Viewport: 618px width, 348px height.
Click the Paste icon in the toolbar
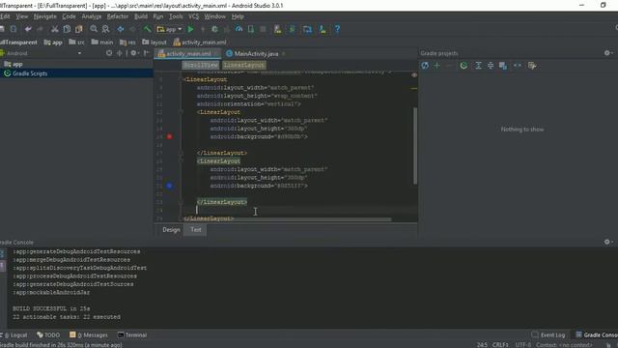(x=79, y=29)
